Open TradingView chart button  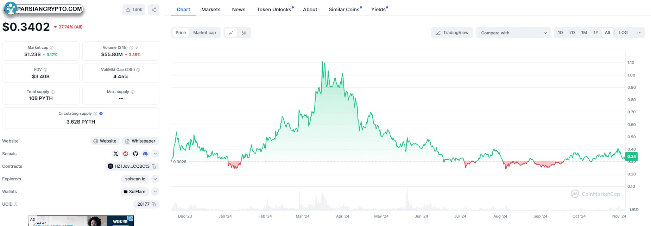coord(452,33)
